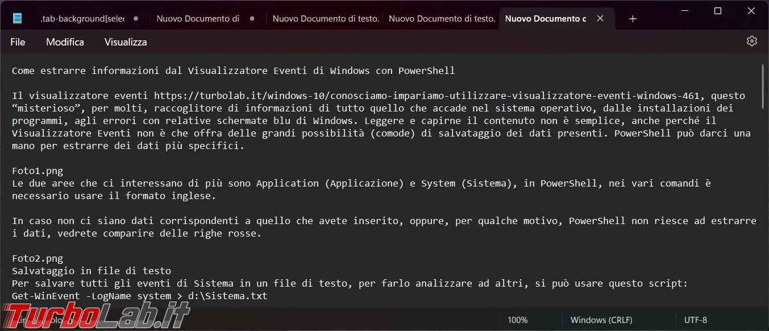Screen dimensions: 769x331
Task: Maximize the Notepad window
Action: tap(718, 11)
